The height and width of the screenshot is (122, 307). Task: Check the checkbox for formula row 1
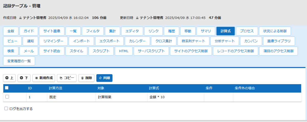[7, 97]
